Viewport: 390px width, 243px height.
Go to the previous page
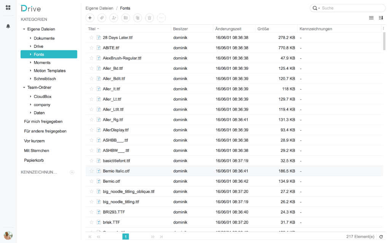point(99,237)
